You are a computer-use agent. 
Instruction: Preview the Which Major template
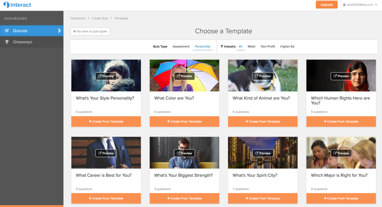341,153
